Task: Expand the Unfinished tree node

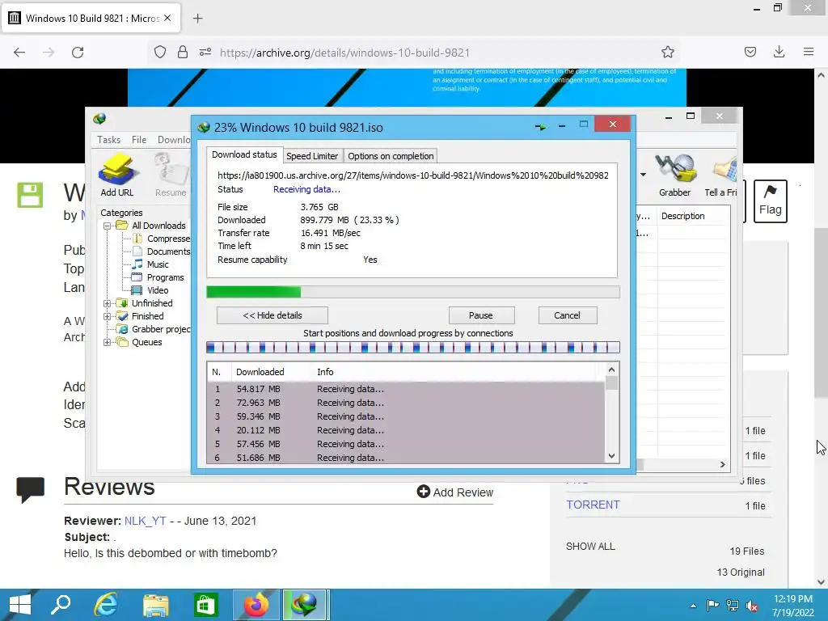Action: (x=108, y=303)
